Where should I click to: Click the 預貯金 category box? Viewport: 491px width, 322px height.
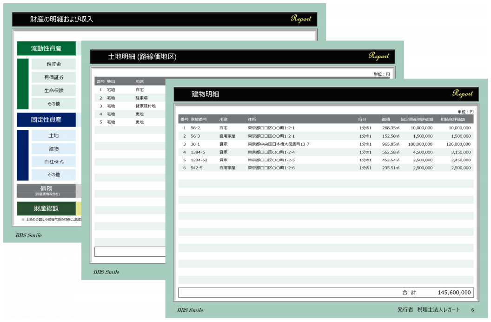(53, 64)
